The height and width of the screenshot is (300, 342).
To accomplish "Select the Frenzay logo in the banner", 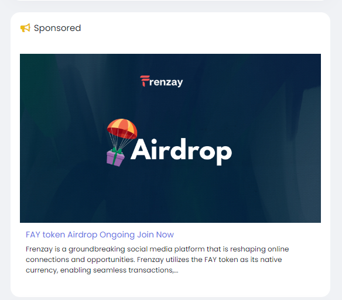I will pyautogui.click(x=162, y=81).
